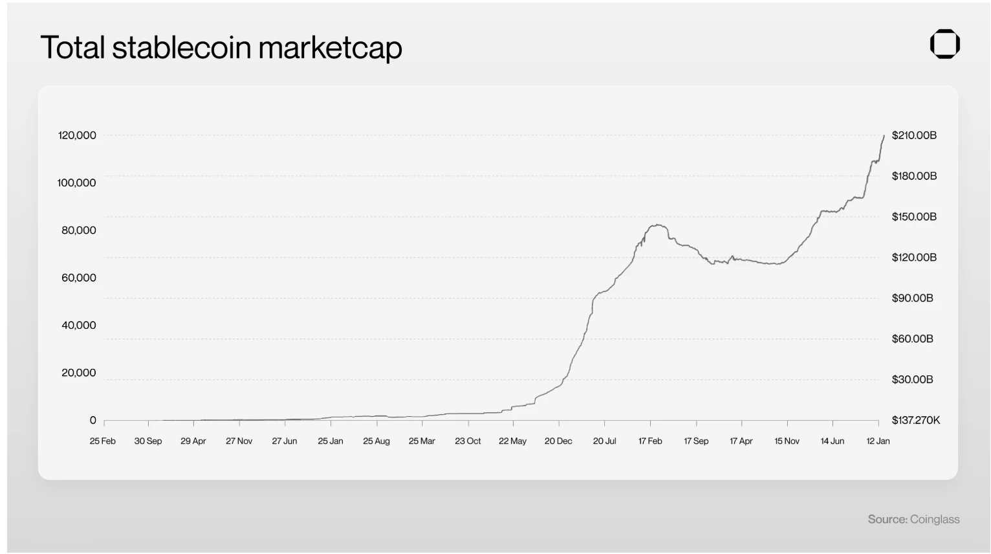Click the "Total stablecoin marketcap" title

tap(221, 47)
